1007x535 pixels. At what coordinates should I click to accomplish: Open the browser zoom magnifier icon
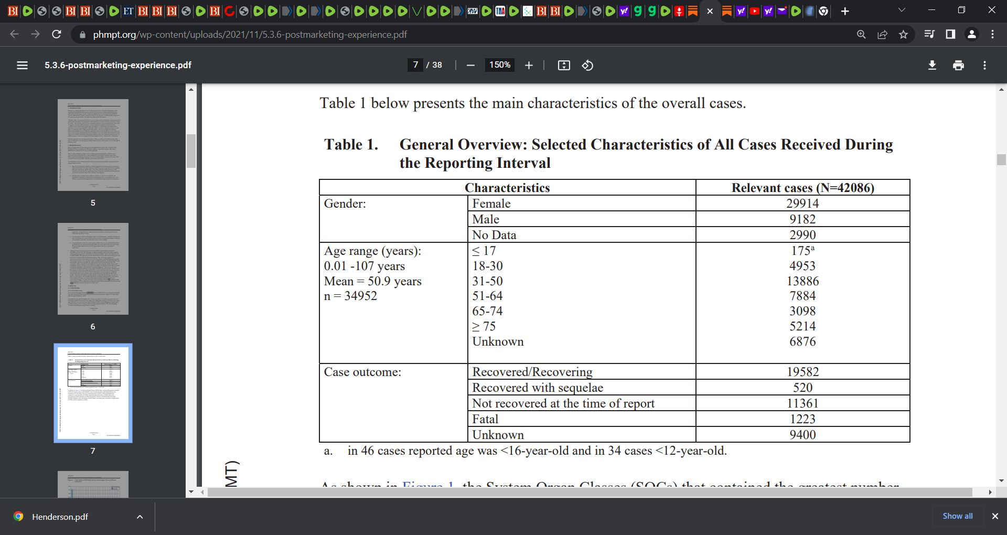click(x=861, y=34)
